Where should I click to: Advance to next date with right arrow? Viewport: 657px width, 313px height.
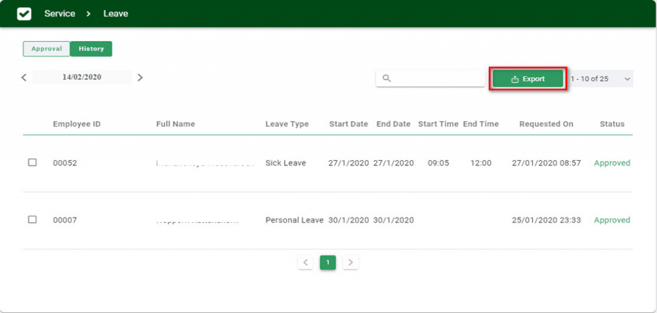(x=140, y=78)
